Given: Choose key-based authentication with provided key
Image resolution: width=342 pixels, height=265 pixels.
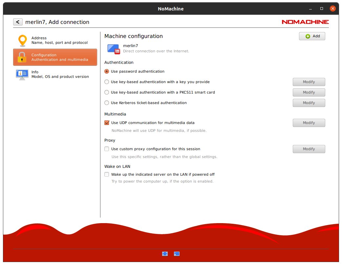Looking at the screenshot, I should coord(107,82).
